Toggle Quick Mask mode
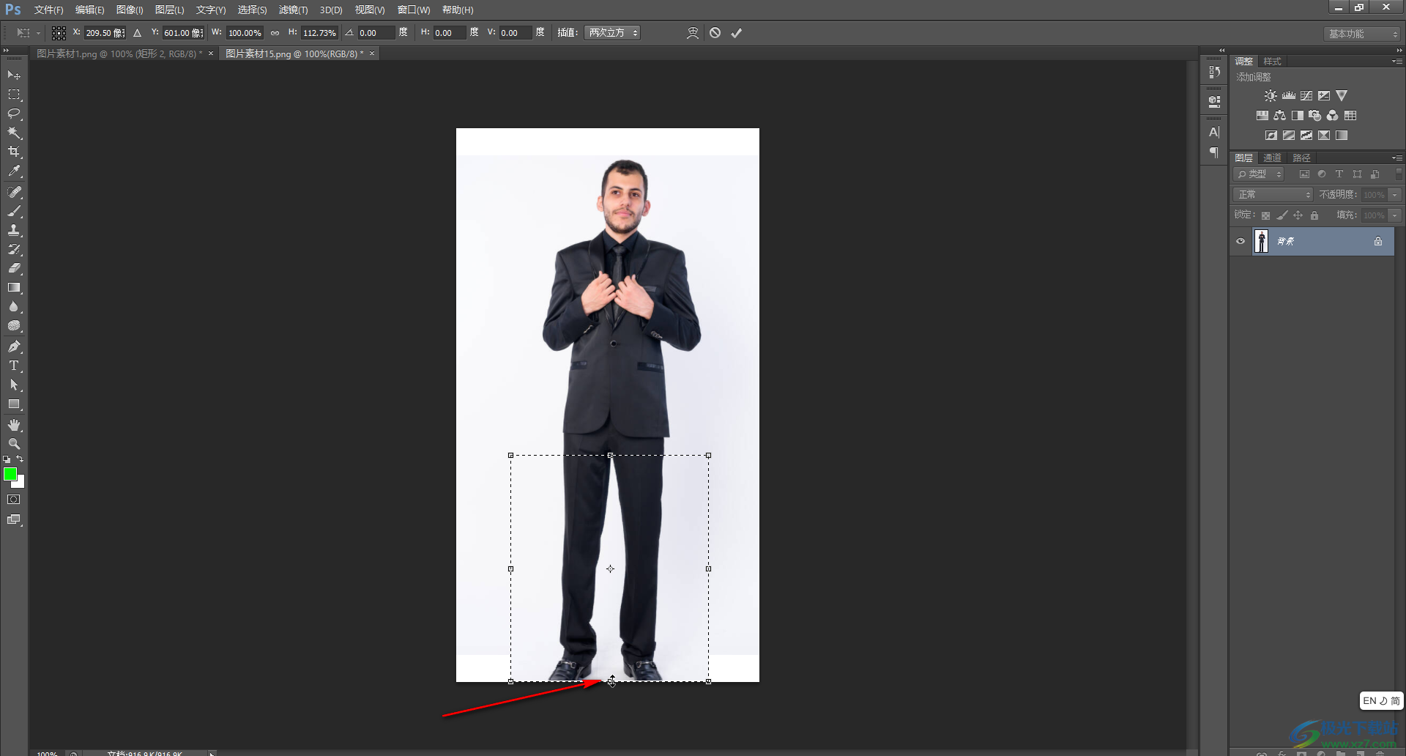The width and height of the screenshot is (1406, 756). 14,500
